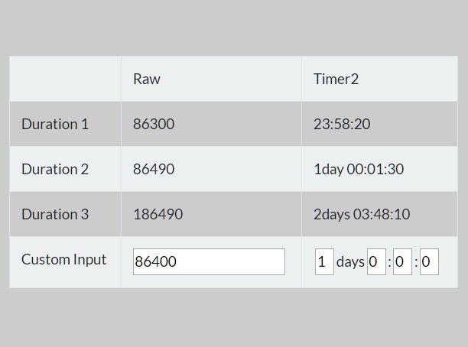Click the empty top-left header cell

[65, 79]
